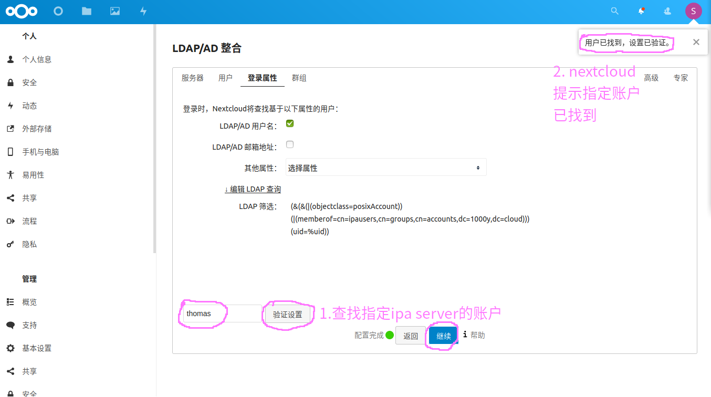Click the share icon beside personal 共享
Image resolution: width=711 pixels, height=397 pixels.
point(10,198)
